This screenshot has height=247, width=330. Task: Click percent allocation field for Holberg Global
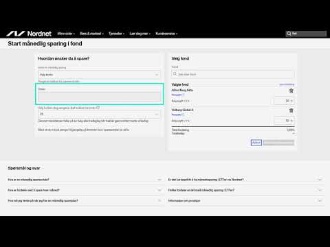point(284,121)
